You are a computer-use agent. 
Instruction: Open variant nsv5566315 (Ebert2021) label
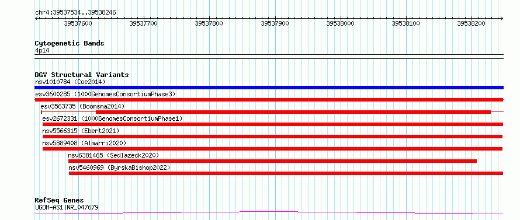point(81,131)
